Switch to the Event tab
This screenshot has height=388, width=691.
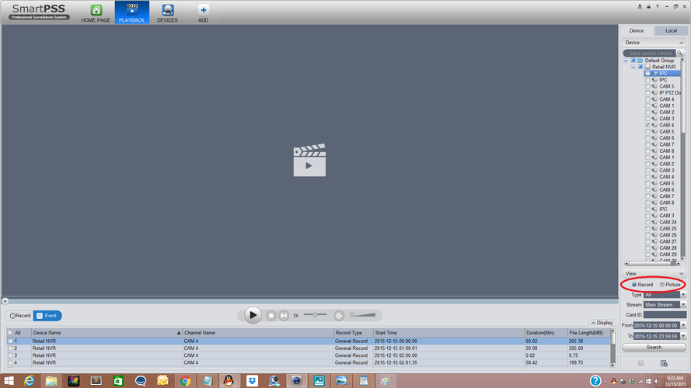[47, 316]
